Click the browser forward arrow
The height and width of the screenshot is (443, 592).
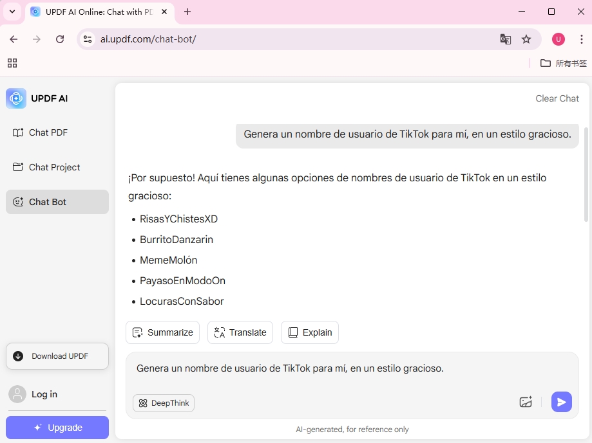point(37,39)
